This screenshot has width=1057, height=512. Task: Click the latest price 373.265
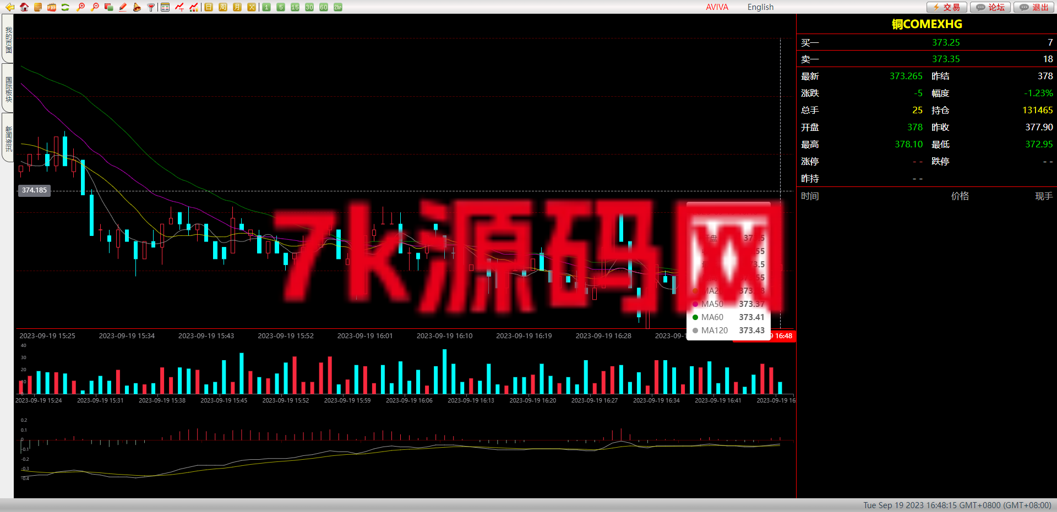pos(906,76)
